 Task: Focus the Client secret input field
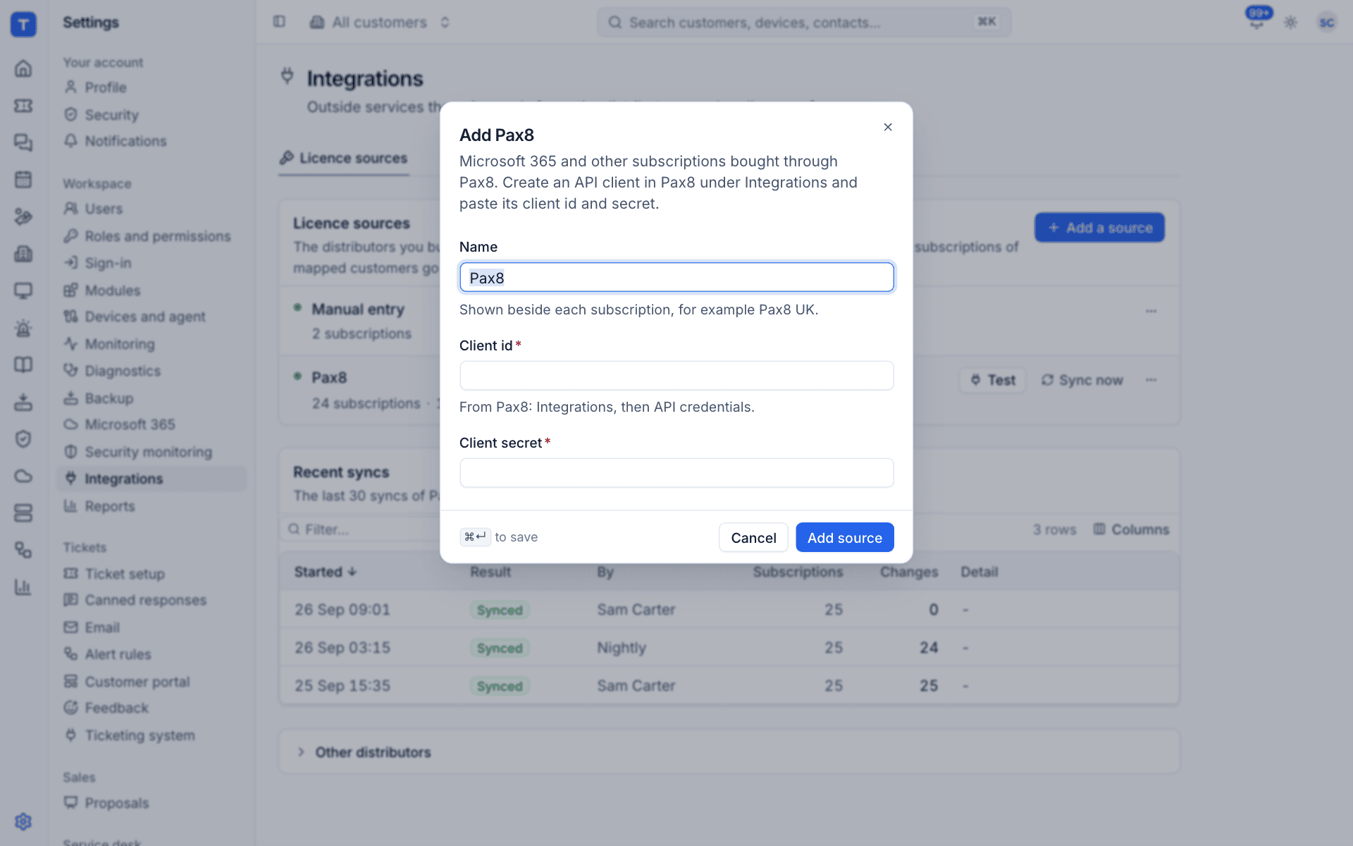pyautogui.click(x=676, y=472)
